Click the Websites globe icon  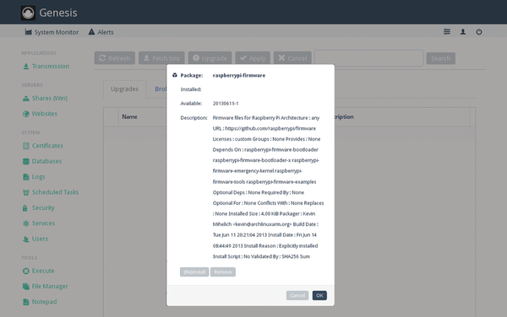(x=26, y=114)
